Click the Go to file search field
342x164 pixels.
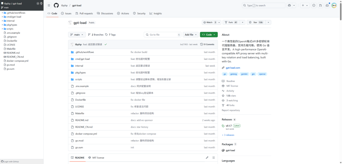pyautogui.click(x=162, y=35)
